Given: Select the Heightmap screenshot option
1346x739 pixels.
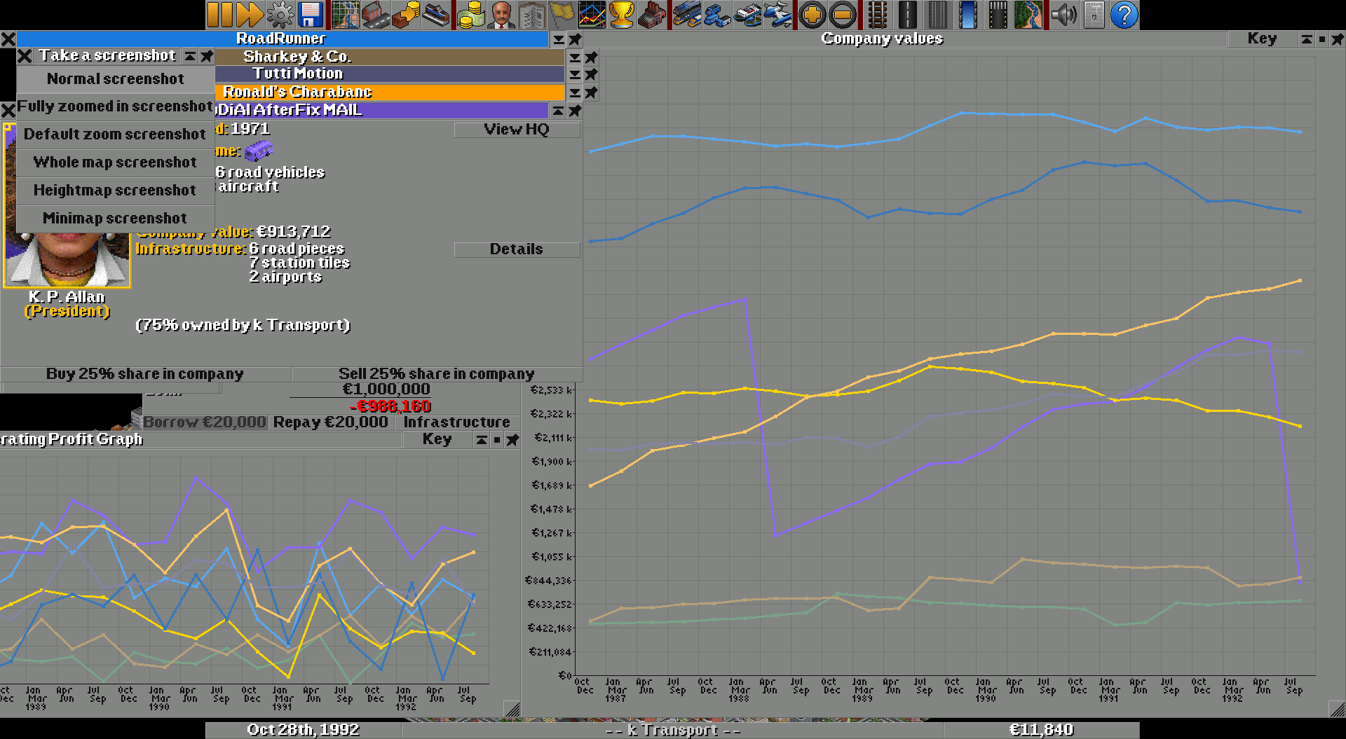Looking at the screenshot, I should pos(115,191).
